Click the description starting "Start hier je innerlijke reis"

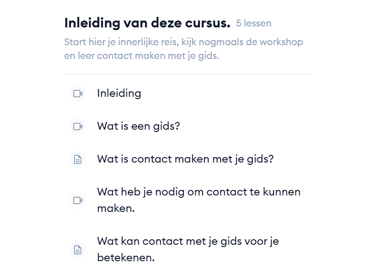183,42
